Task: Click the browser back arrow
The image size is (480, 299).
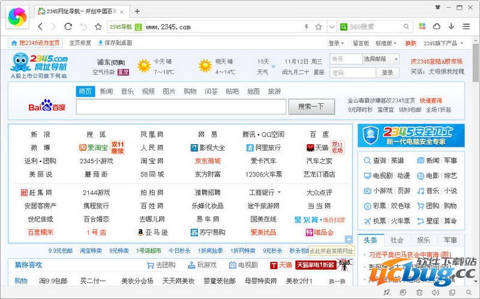Action: pyautogui.click(x=40, y=26)
